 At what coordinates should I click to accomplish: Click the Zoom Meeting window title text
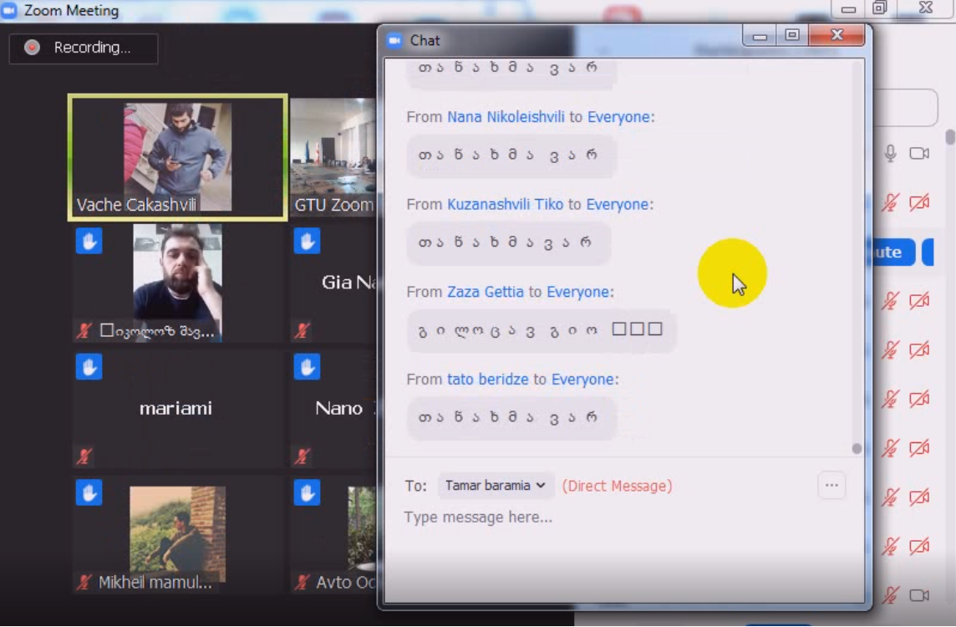coord(71,10)
